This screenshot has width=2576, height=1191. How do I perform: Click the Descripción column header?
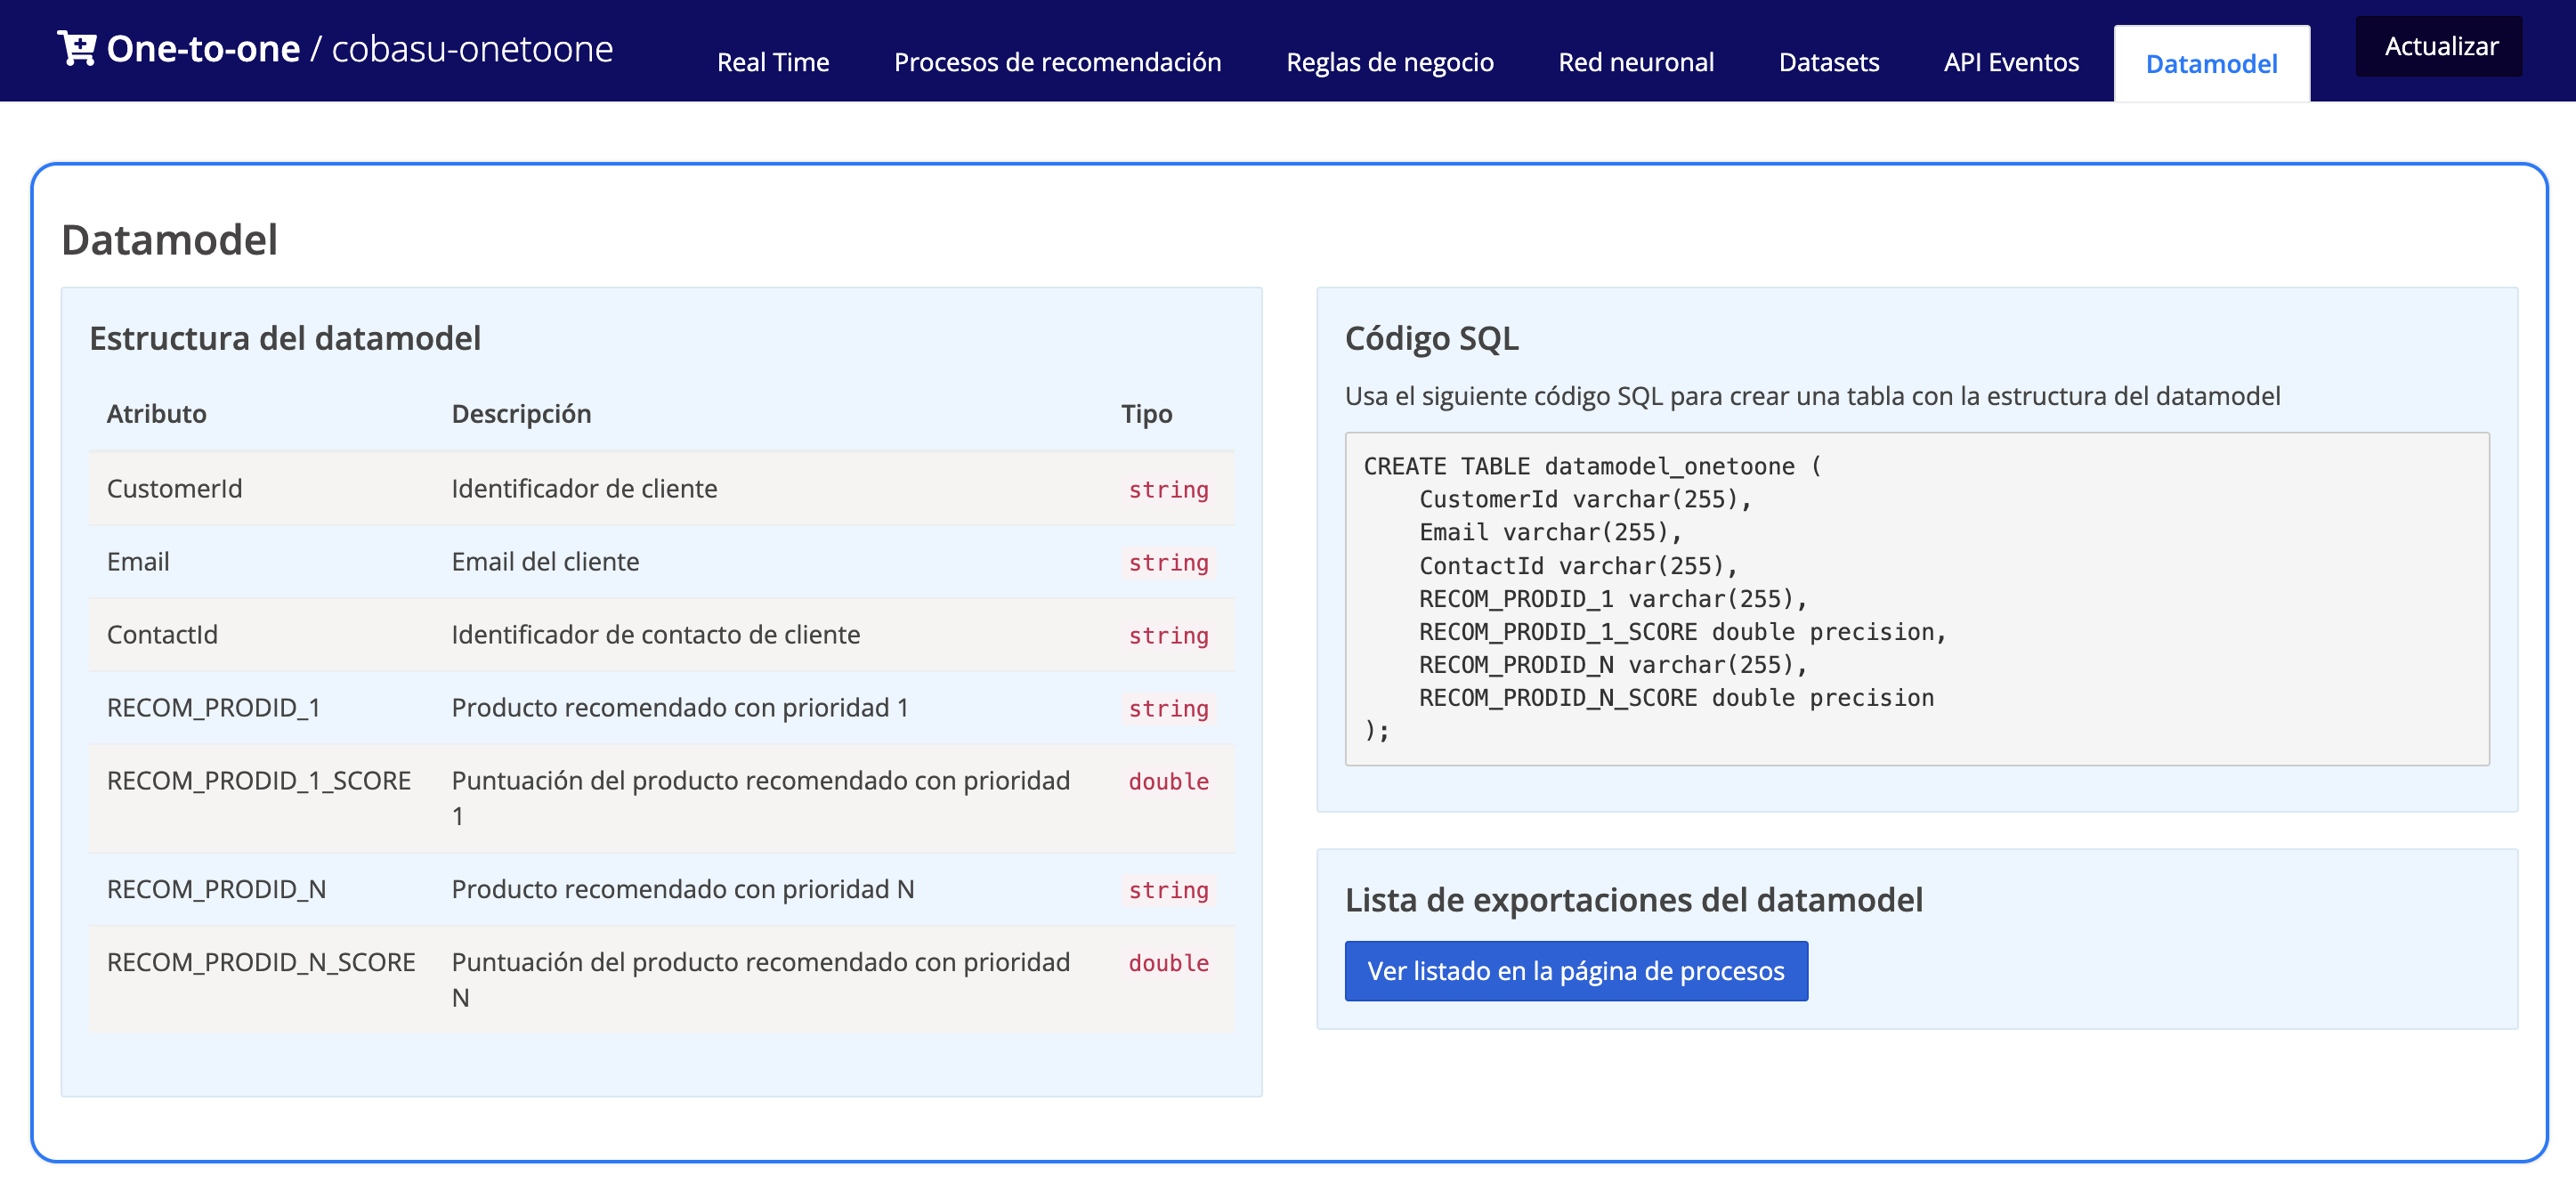(x=521, y=413)
